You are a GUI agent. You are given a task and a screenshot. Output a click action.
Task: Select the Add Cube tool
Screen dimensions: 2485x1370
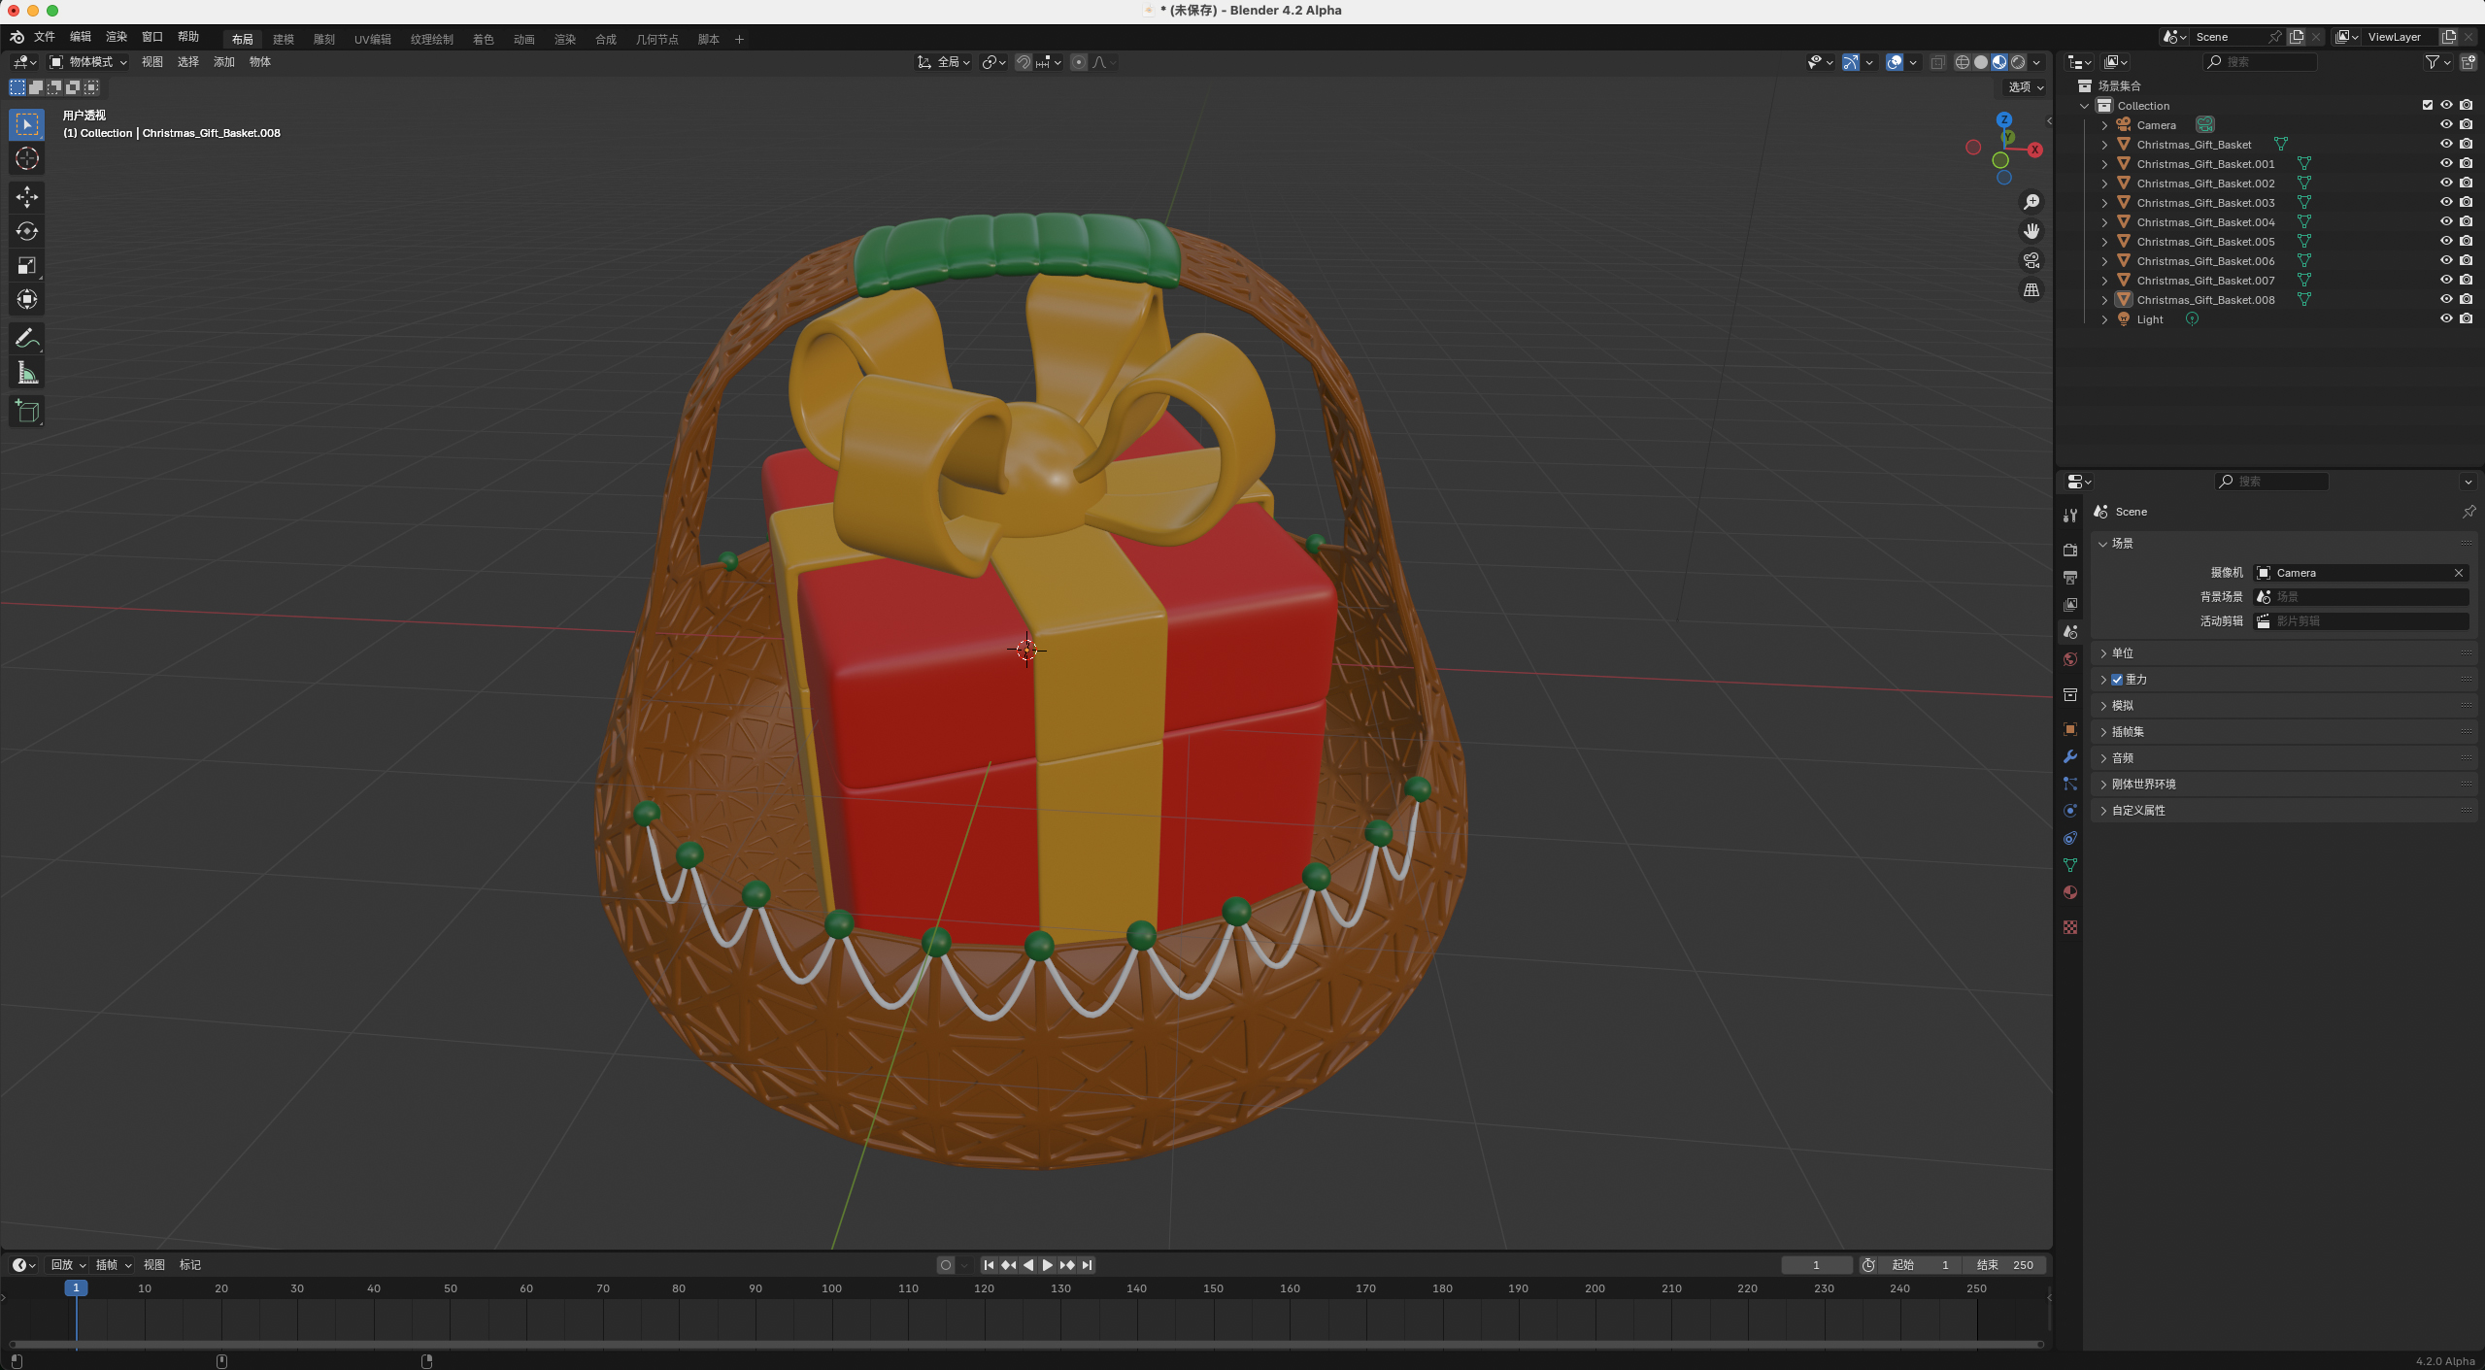click(26, 412)
